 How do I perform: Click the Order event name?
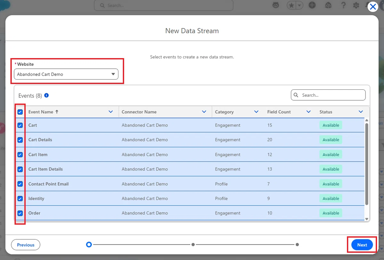tap(34, 213)
